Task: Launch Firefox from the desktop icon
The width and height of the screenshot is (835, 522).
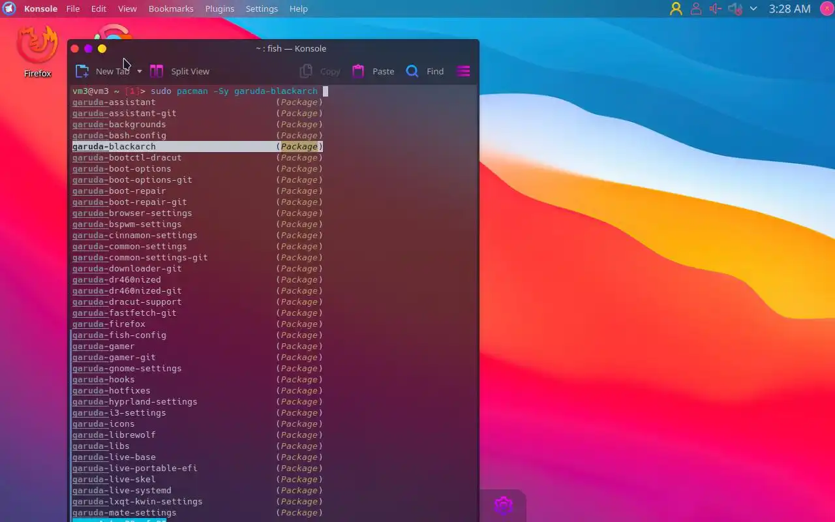Action: point(37,52)
